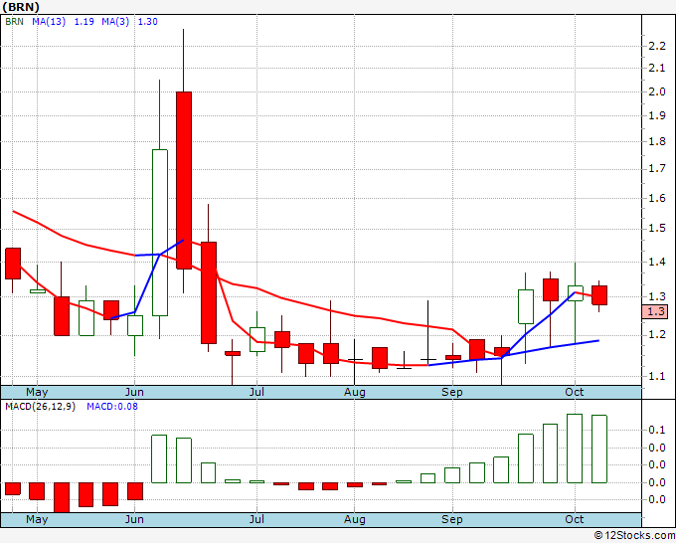Click the MACD:0.08 value label
Image resolution: width=676 pixels, height=543 pixels.
113,407
